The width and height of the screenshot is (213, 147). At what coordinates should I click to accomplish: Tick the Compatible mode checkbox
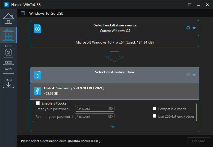pos(154,109)
